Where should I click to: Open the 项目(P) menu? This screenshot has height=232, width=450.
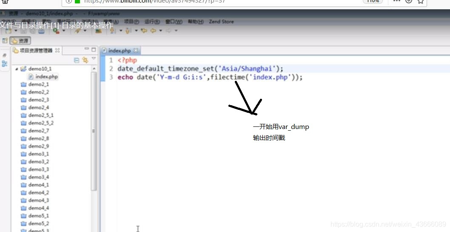point(131,22)
